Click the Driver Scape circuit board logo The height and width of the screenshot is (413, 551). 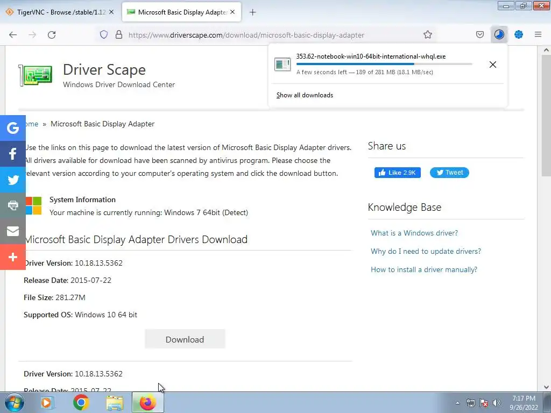(x=36, y=75)
